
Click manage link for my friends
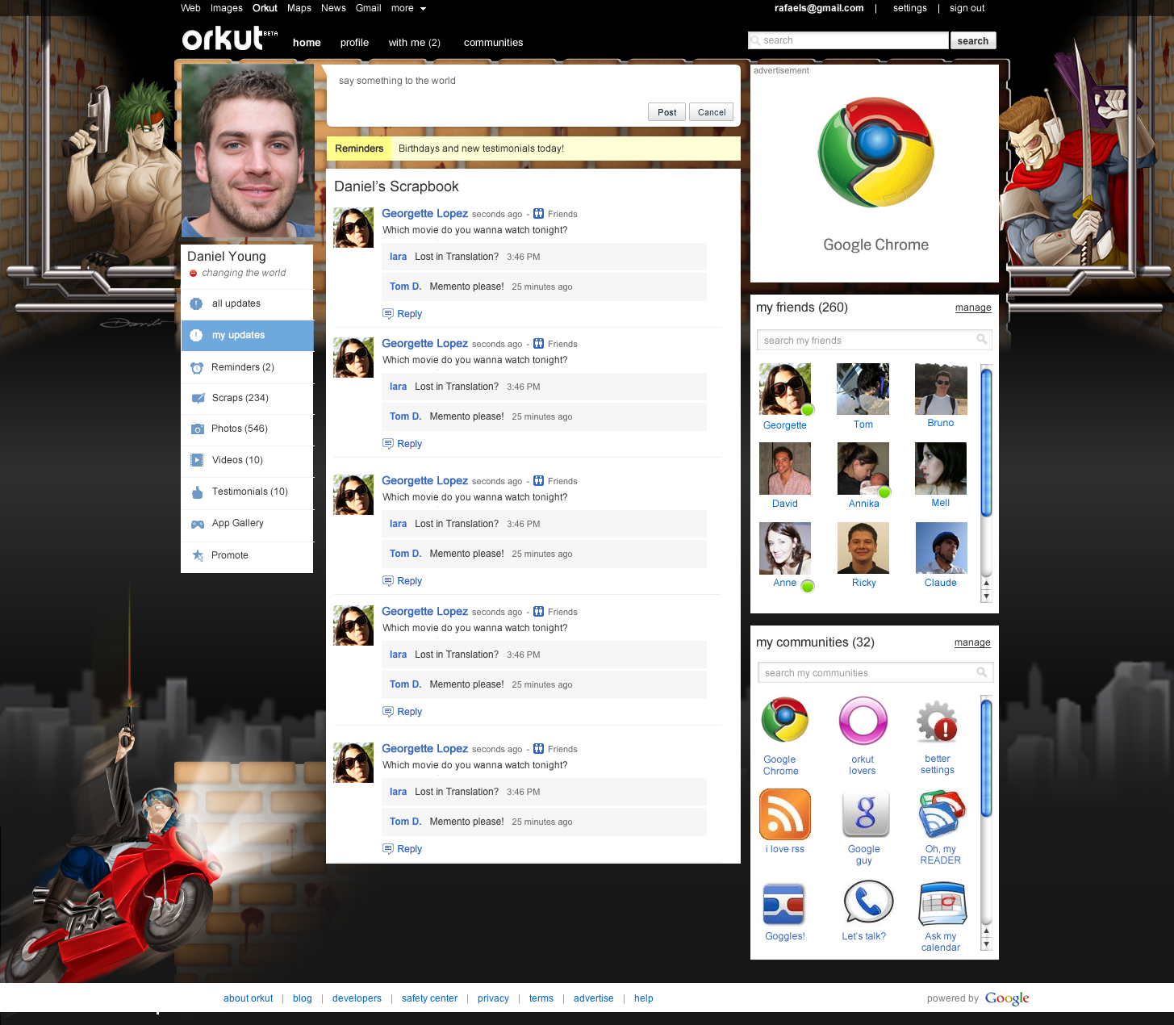pos(973,307)
